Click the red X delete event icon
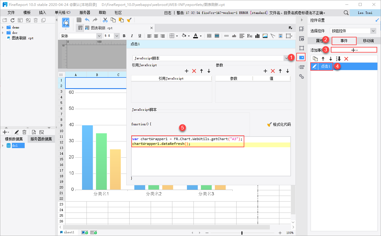The height and width of the screenshot is (236, 381). (x=346, y=59)
